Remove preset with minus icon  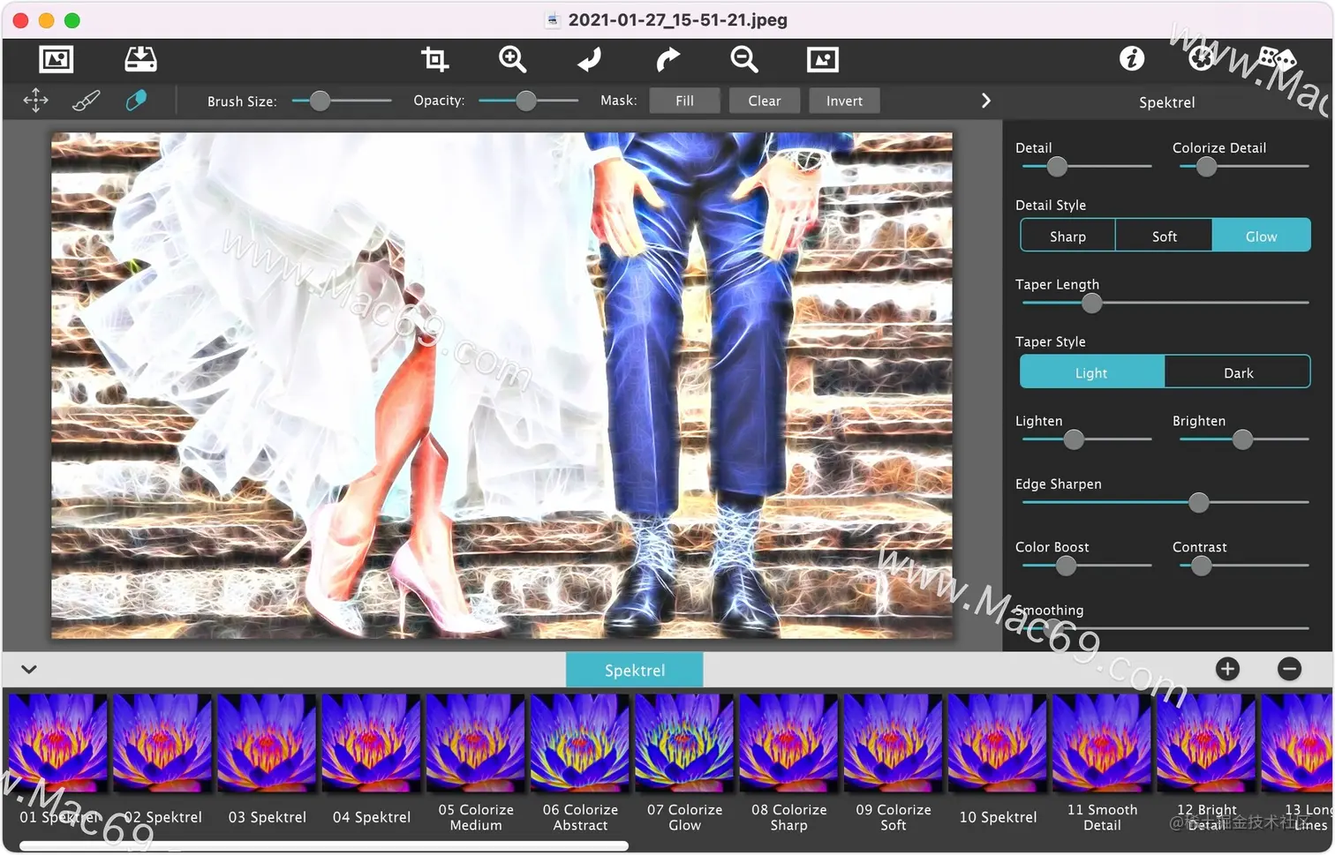pos(1289,669)
